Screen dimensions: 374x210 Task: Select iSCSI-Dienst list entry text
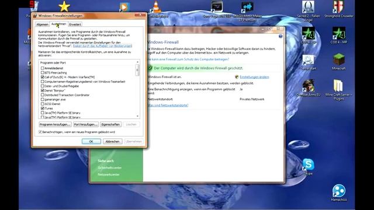tap(52, 104)
